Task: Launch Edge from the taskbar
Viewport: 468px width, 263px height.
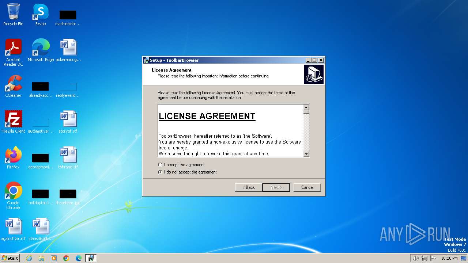Action: (x=79, y=258)
